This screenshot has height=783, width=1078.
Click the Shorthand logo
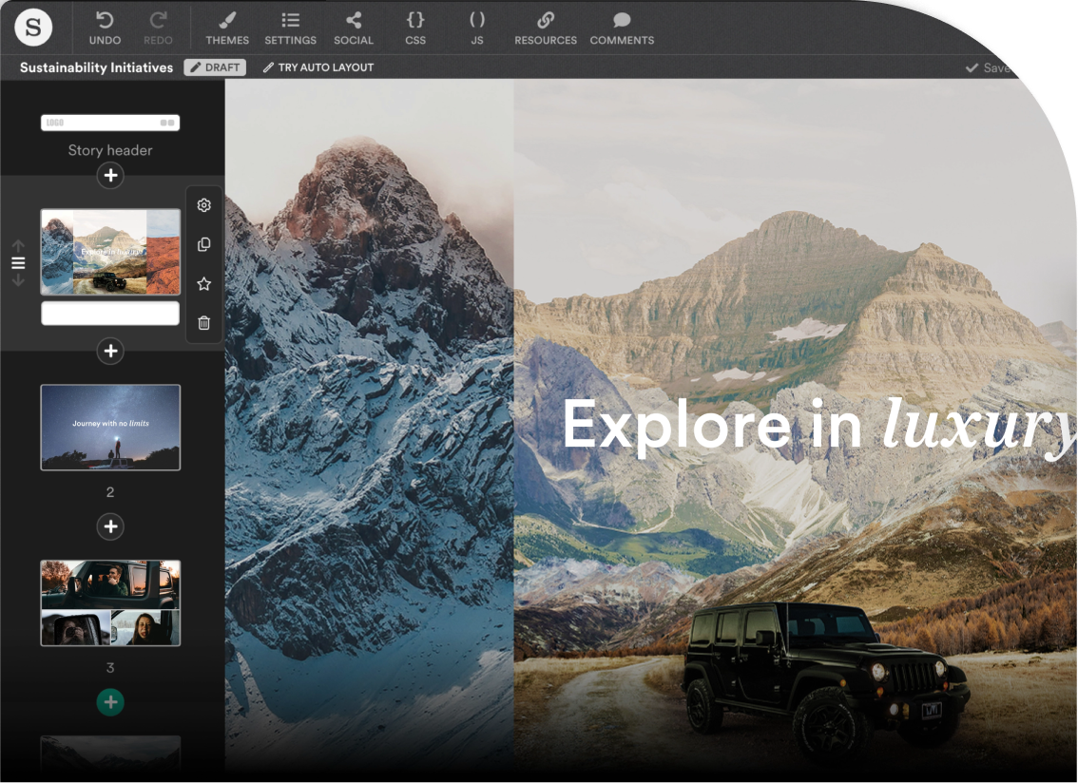point(34,27)
